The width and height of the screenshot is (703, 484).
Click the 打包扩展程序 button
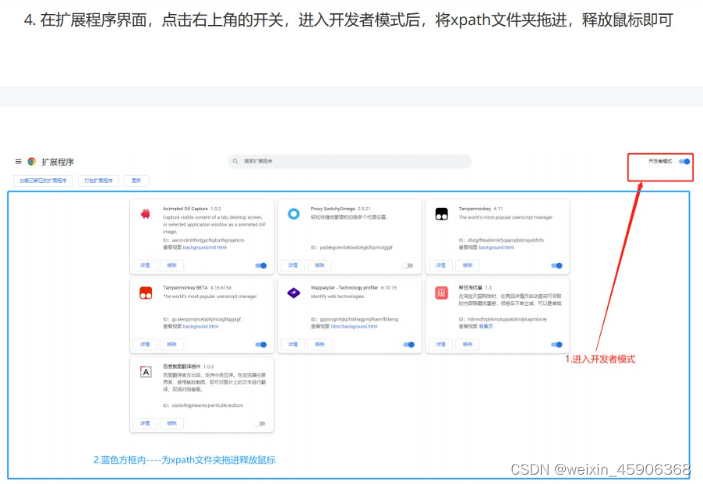click(99, 179)
